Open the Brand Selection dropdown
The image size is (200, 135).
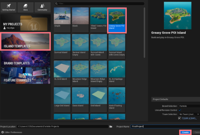(189, 106)
